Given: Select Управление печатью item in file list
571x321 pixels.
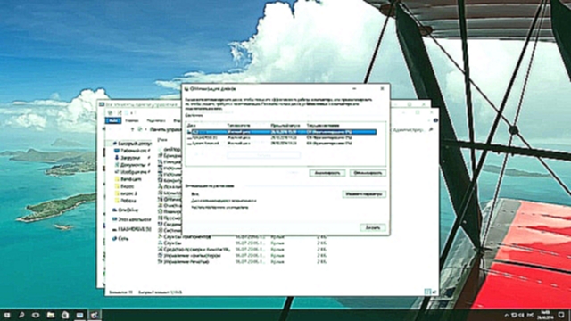Looking at the screenshot, I should [184, 261].
